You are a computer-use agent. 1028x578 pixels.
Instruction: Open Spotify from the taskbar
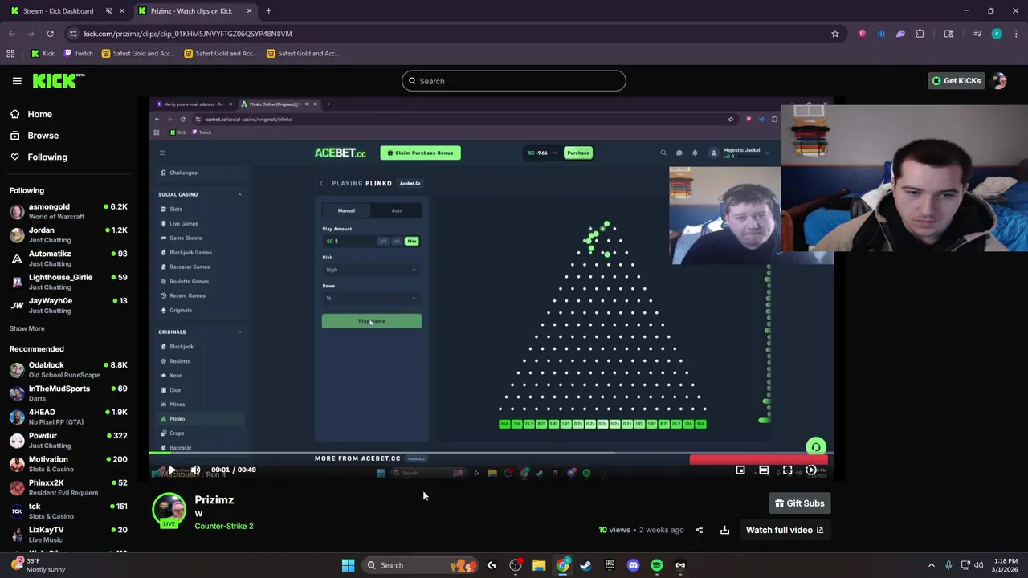click(657, 565)
